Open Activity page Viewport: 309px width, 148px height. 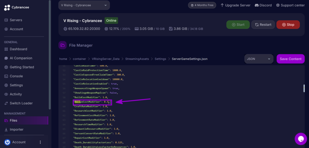tap(16, 94)
